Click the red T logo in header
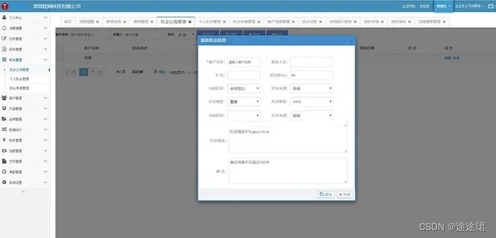Screen dimensions: 496x238 point(5,7)
